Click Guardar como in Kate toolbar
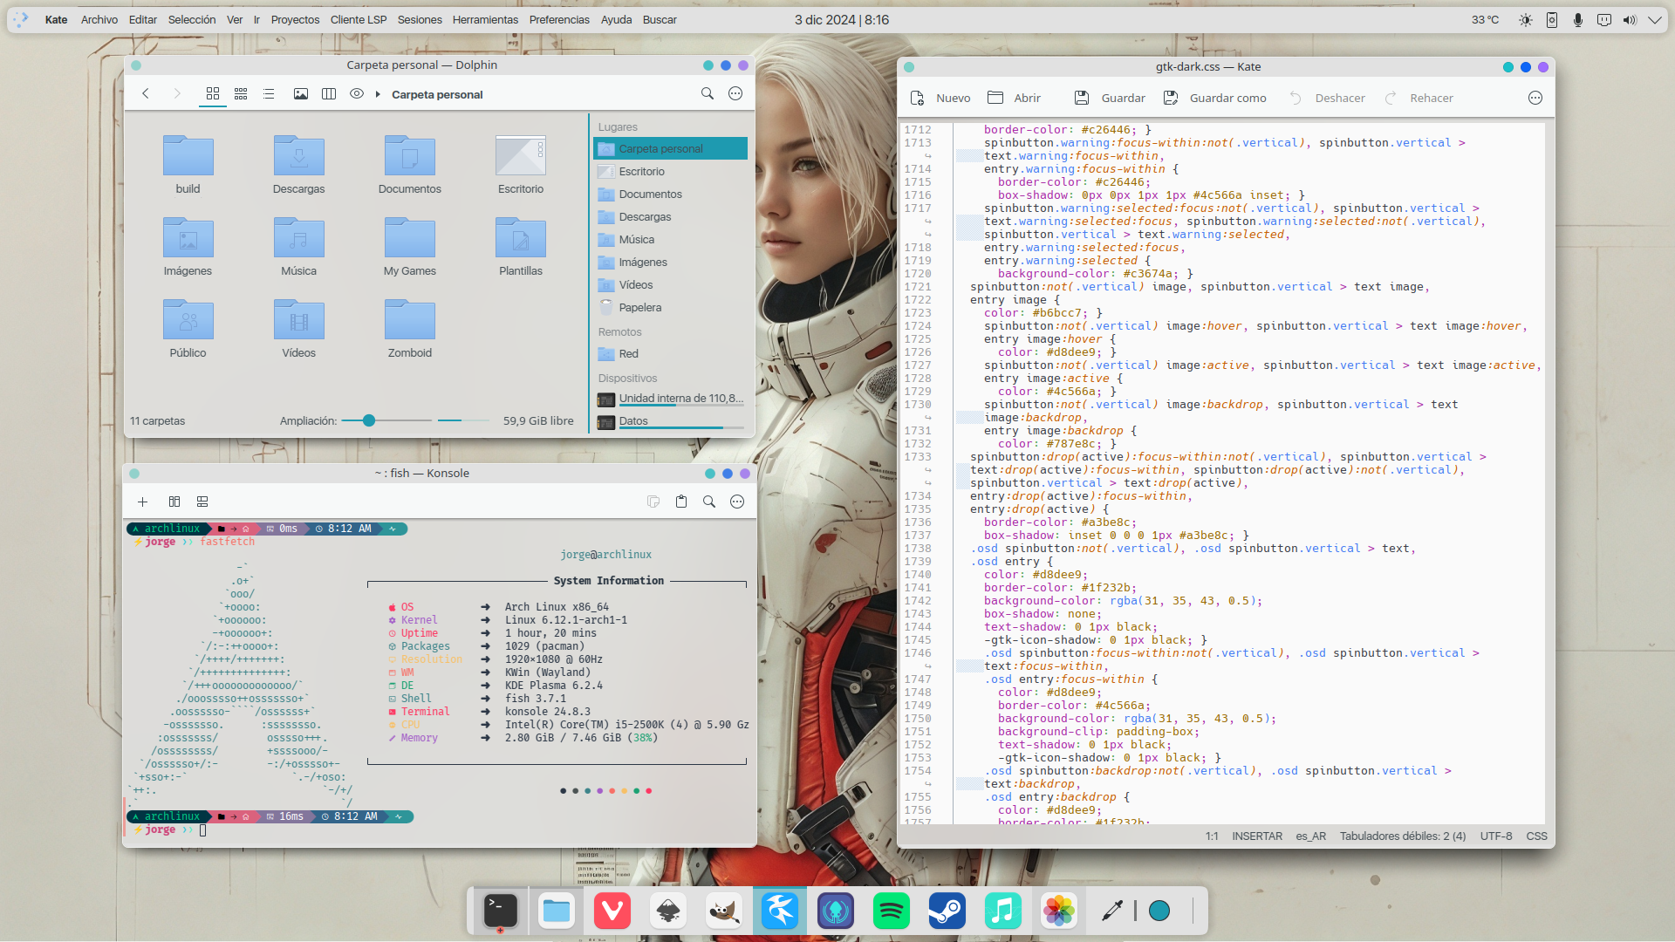 tap(1214, 98)
